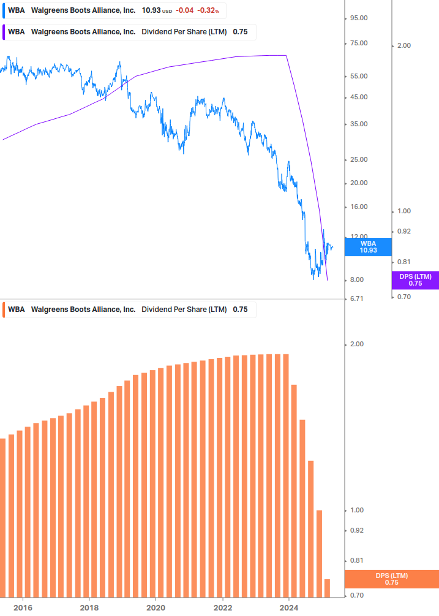Click the blue WBA 10.93 price axis tag
This screenshot has height=616, width=439.
coord(368,247)
